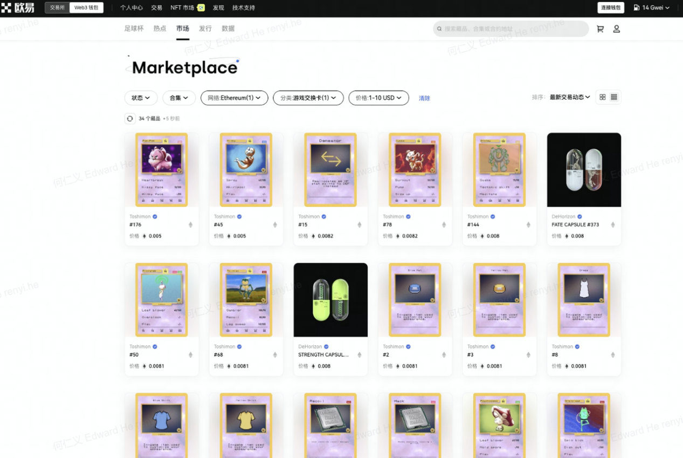Open the 技术支持 menu item
The image size is (683, 458).
pos(244,8)
